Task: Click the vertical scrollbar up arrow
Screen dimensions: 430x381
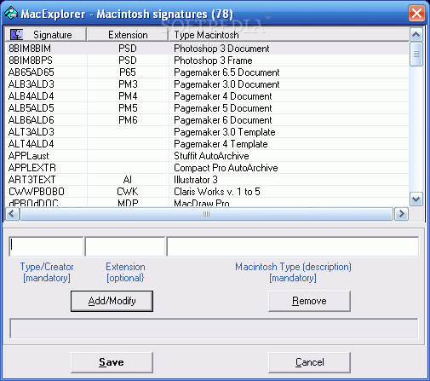Action: [416, 35]
